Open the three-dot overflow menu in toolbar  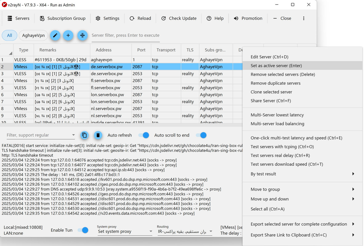[x=304, y=18]
